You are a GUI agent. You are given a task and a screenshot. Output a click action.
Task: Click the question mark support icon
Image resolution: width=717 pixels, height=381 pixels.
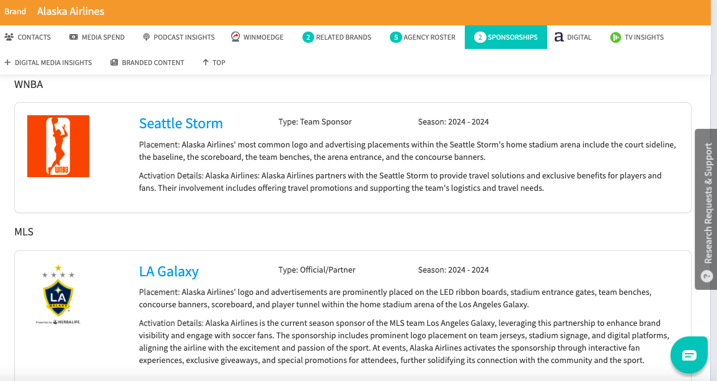[707, 276]
